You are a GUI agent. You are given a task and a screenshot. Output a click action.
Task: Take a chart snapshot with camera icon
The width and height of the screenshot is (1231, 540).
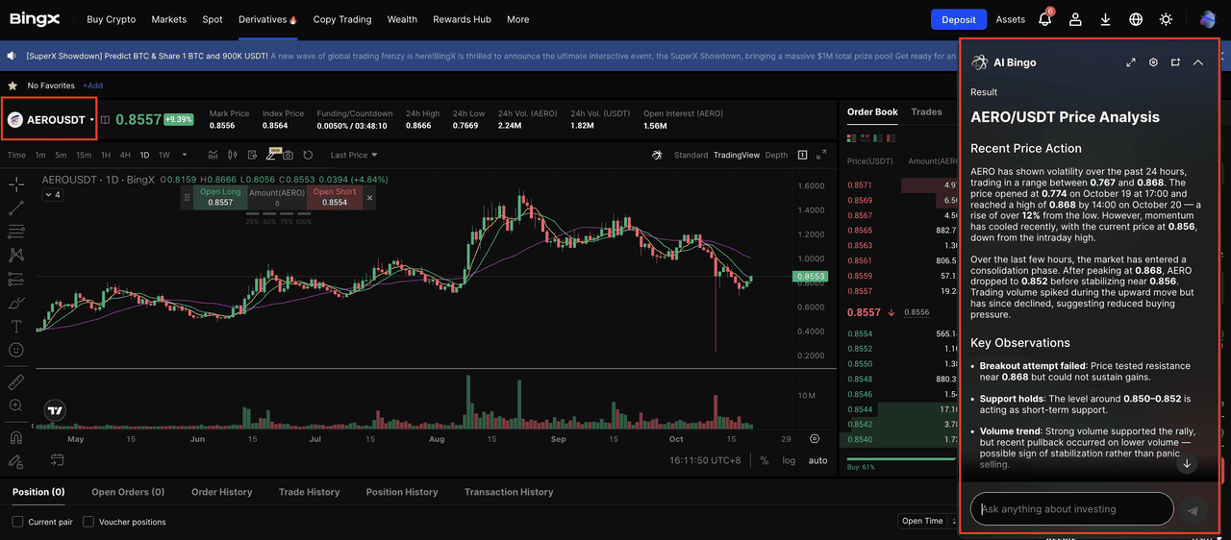pyautogui.click(x=288, y=155)
